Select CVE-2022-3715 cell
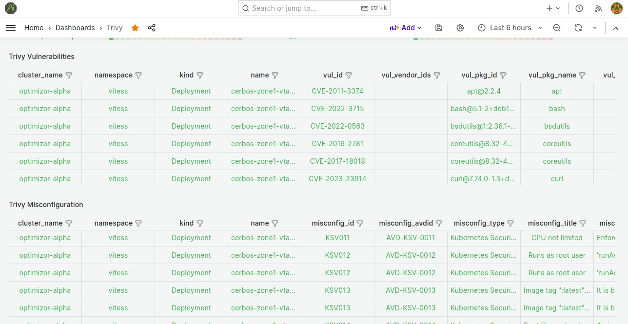The image size is (628, 324). coord(337,109)
